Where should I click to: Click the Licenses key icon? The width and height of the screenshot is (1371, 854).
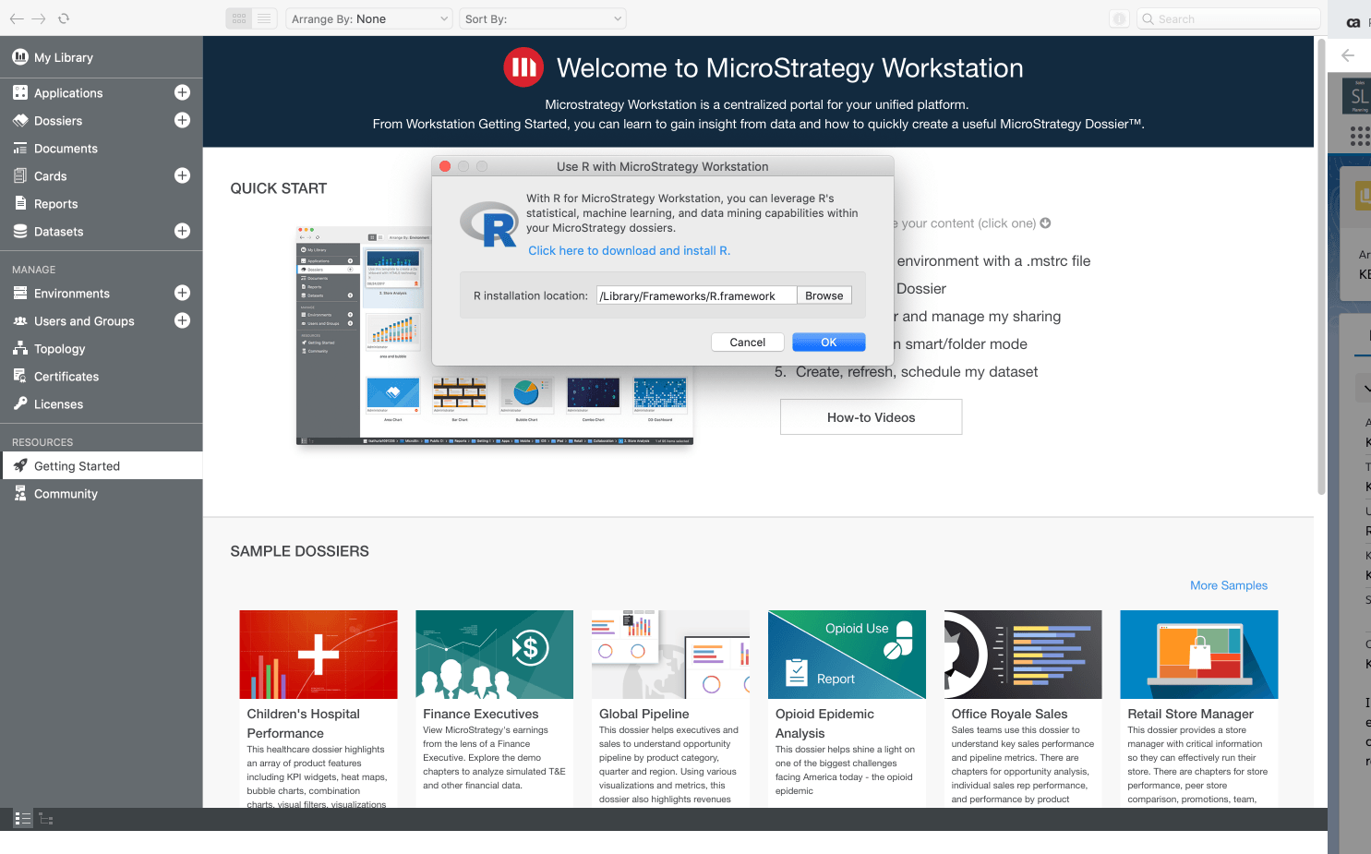[x=20, y=403]
